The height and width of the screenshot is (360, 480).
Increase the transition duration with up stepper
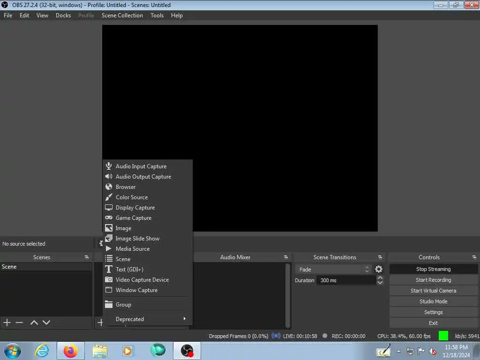[380, 277]
